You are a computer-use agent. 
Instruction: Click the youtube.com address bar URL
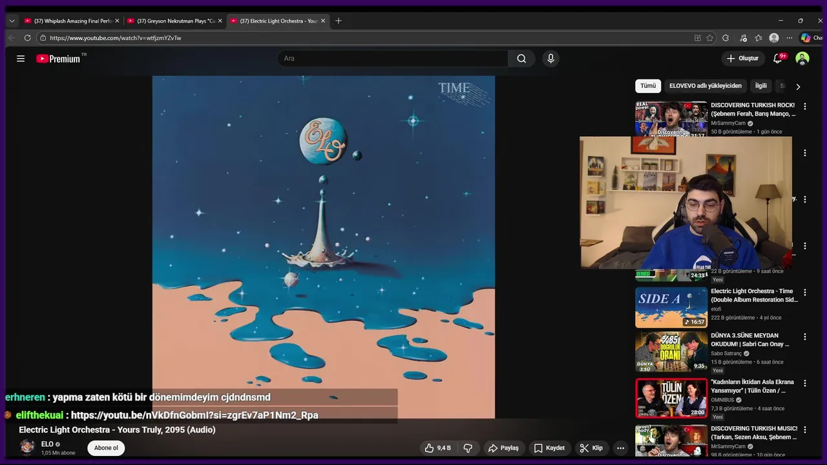tap(115, 38)
